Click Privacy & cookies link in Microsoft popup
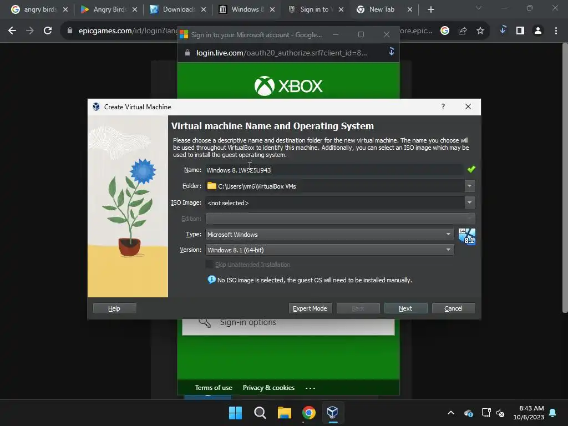 pos(268,388)
